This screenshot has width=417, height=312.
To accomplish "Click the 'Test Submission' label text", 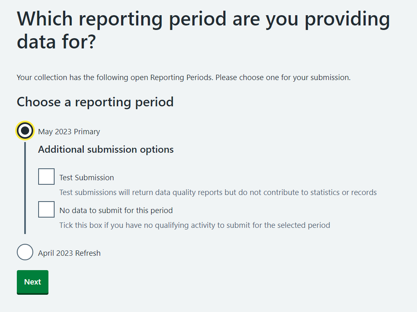I will pyautogui.click(x=87, y=178).
